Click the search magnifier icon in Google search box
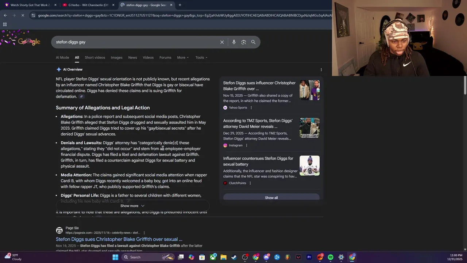The width and height of the screenshot is (467, 263). click(x=253, y=42)
